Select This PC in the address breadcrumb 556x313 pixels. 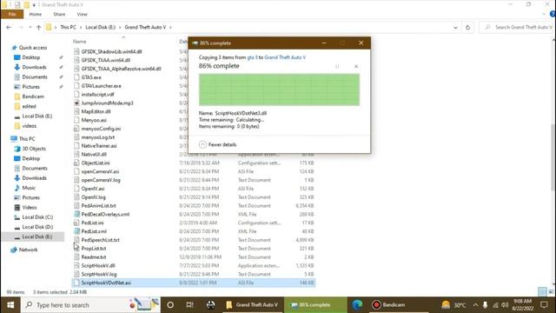point(68,27)
